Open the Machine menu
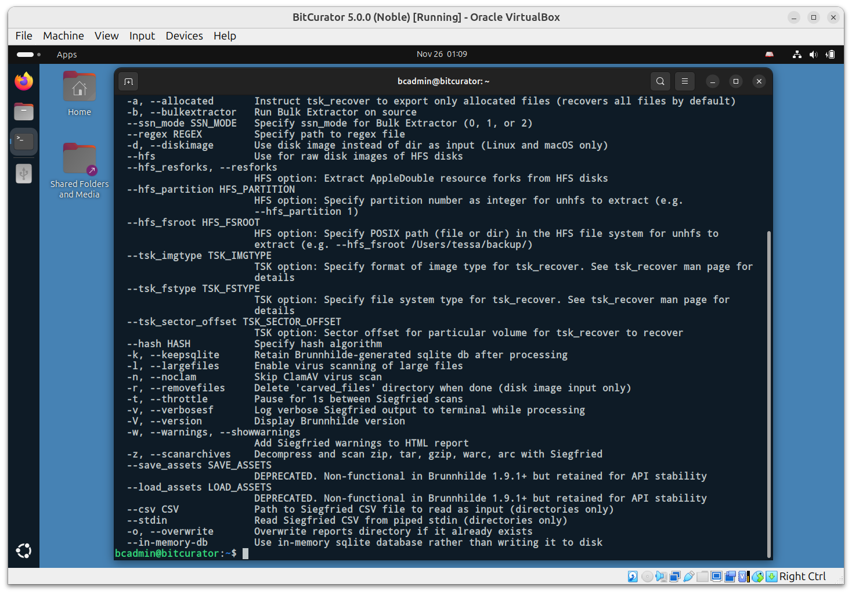Viewport: 852px width, 594px height. [x=63, y=36]
